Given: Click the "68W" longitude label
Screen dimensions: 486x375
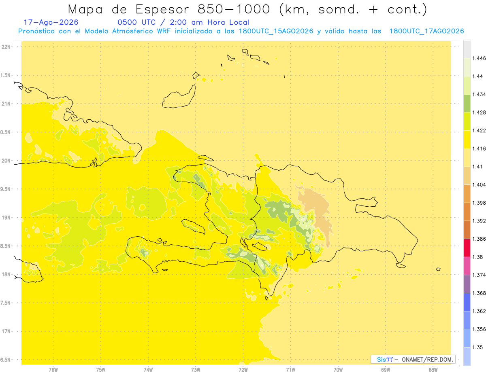Looking at the screenshot, I should pos(433,370).
